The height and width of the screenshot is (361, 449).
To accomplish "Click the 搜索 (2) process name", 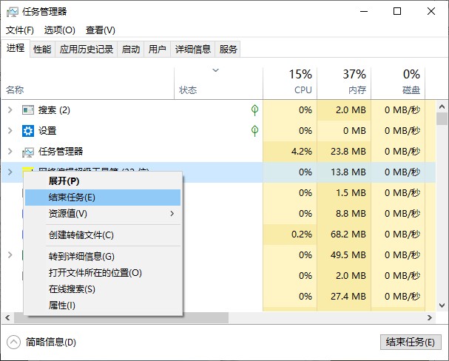I will click(55, 110).
